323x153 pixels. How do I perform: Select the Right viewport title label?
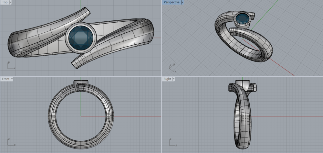tap(167, 79)
